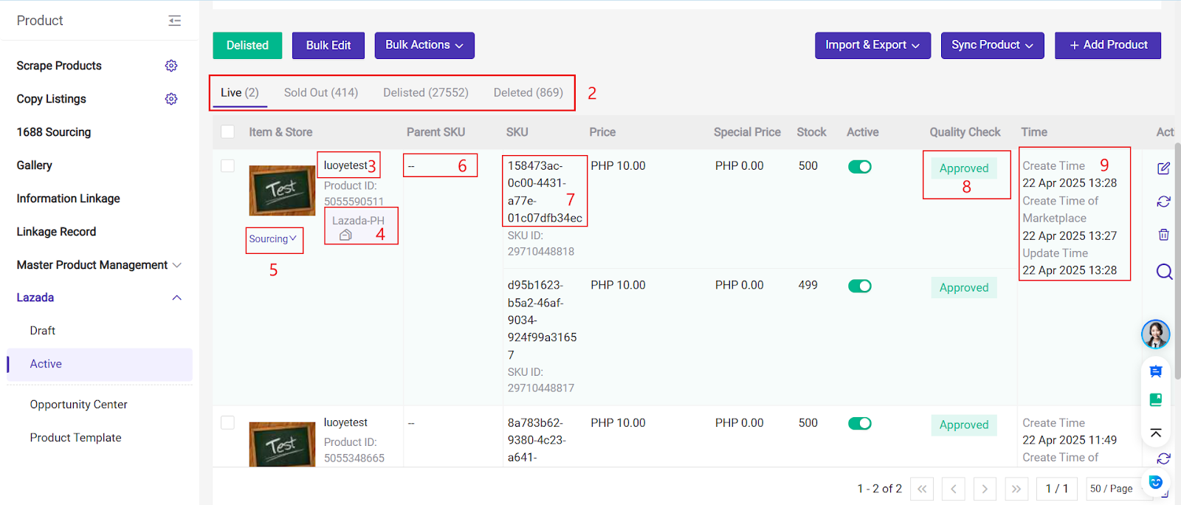
Task: Open Opportunity Center menu item
Action: coord(79,405)
